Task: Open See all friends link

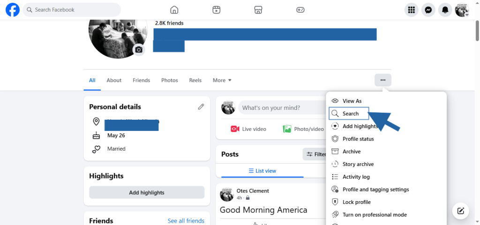Action: click(x=186, y=221)
